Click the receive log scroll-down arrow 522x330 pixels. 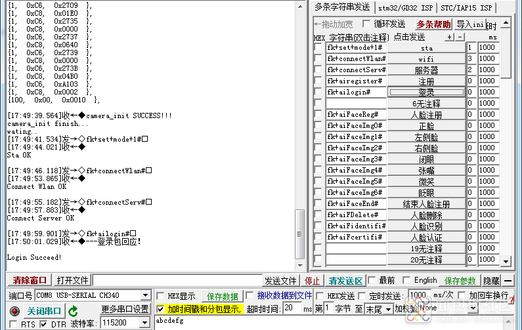click(300, 265)
